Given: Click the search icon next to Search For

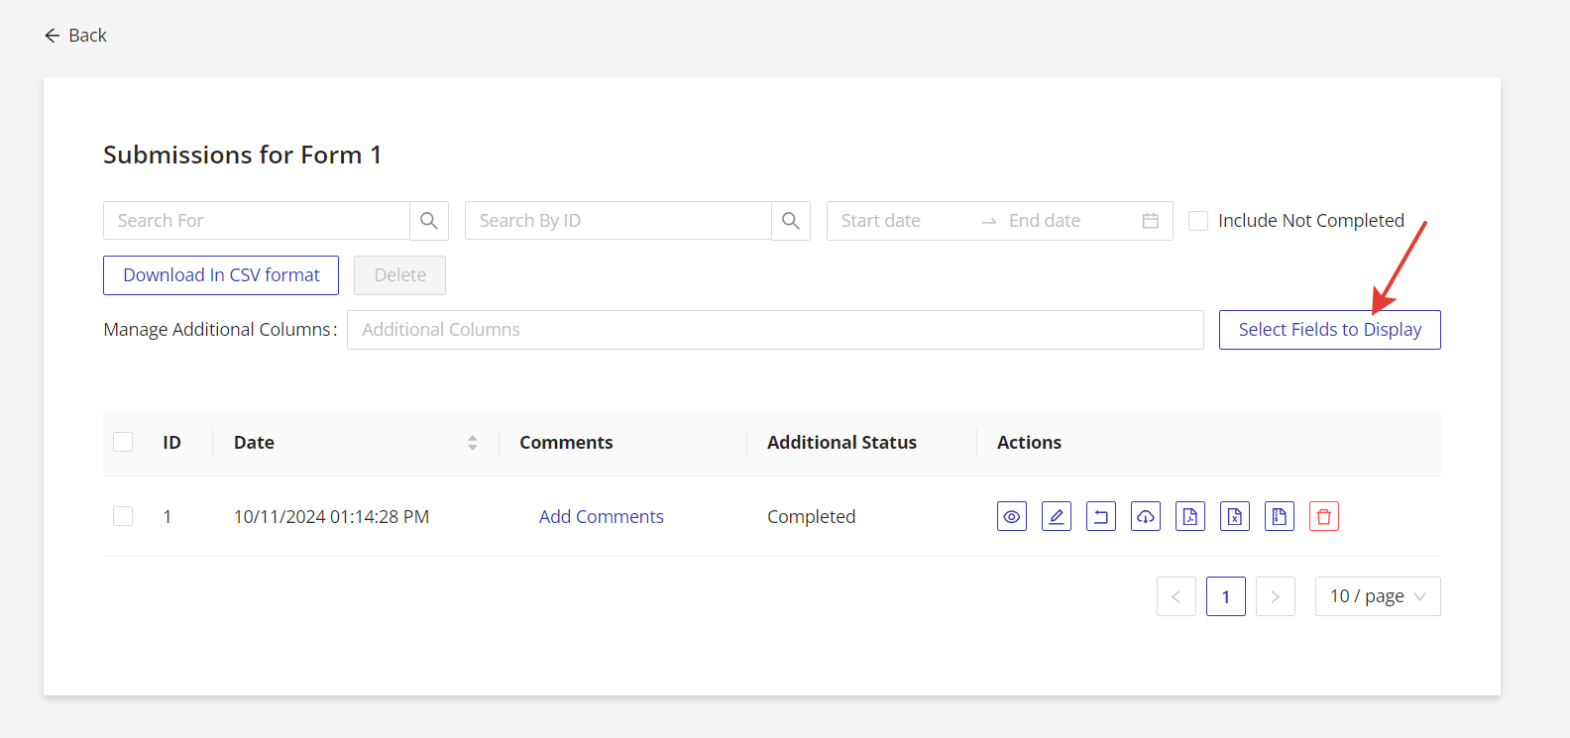Looking at the screenshot, I should [428, 221].
